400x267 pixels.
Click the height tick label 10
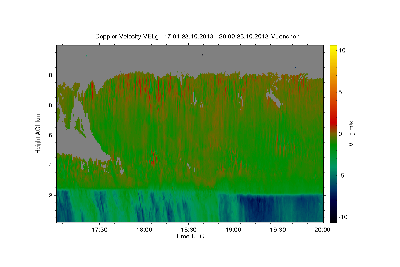click(x=49, y=75)
